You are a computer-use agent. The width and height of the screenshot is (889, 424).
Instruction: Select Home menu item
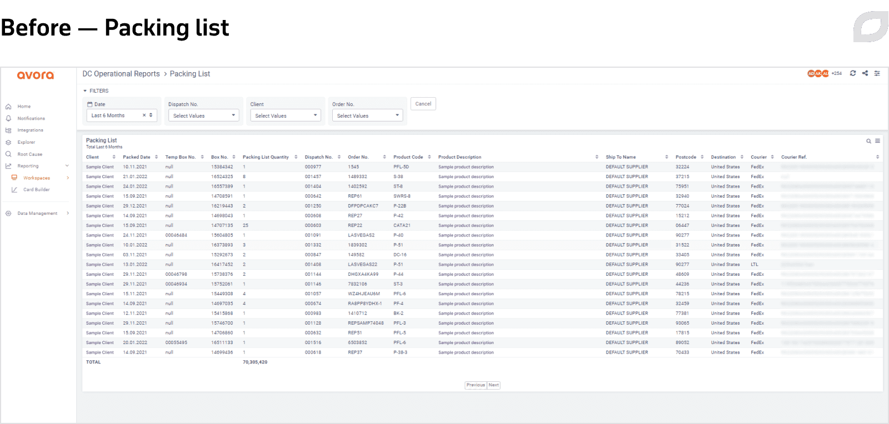click(x=24, y=107)
